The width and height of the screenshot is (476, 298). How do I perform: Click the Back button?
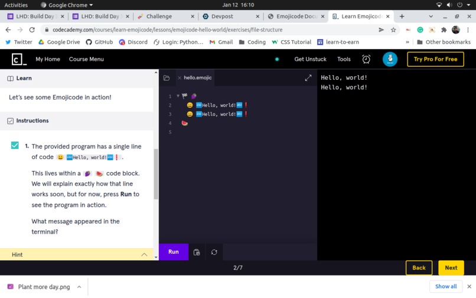(419, 268)
